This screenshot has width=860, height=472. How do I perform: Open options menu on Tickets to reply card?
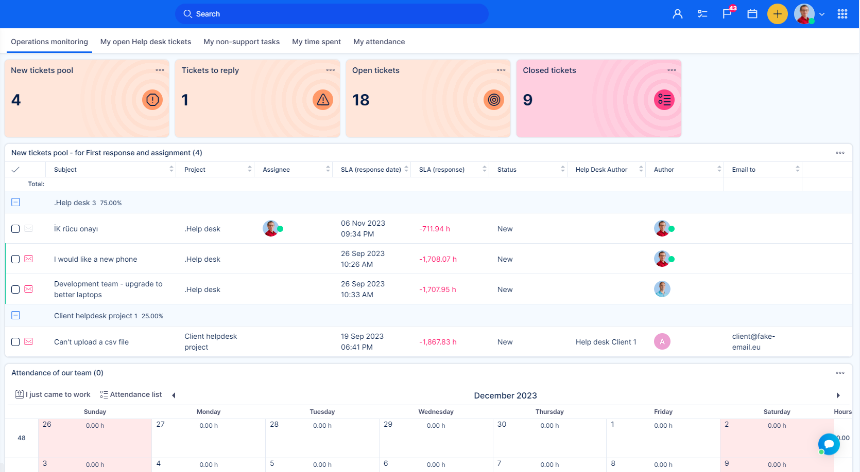[331, 70]
